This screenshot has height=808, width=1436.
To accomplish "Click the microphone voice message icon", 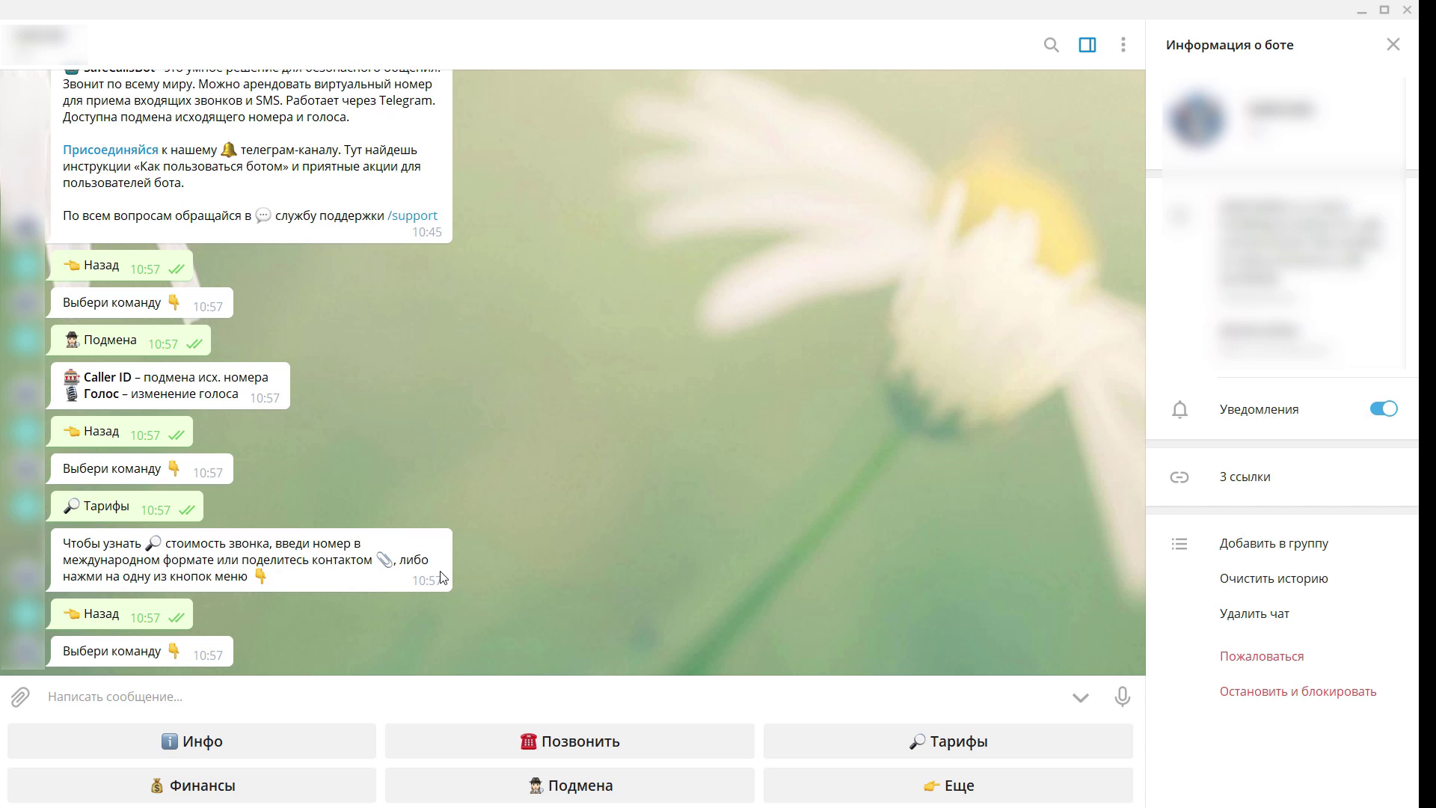I will click(1122, 697).
